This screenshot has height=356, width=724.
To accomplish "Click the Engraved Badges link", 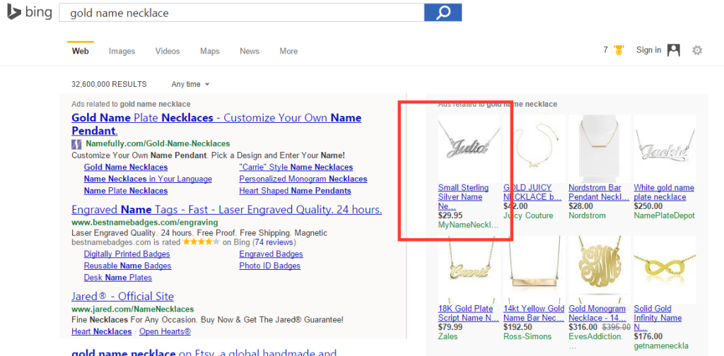I will (271, 254).
